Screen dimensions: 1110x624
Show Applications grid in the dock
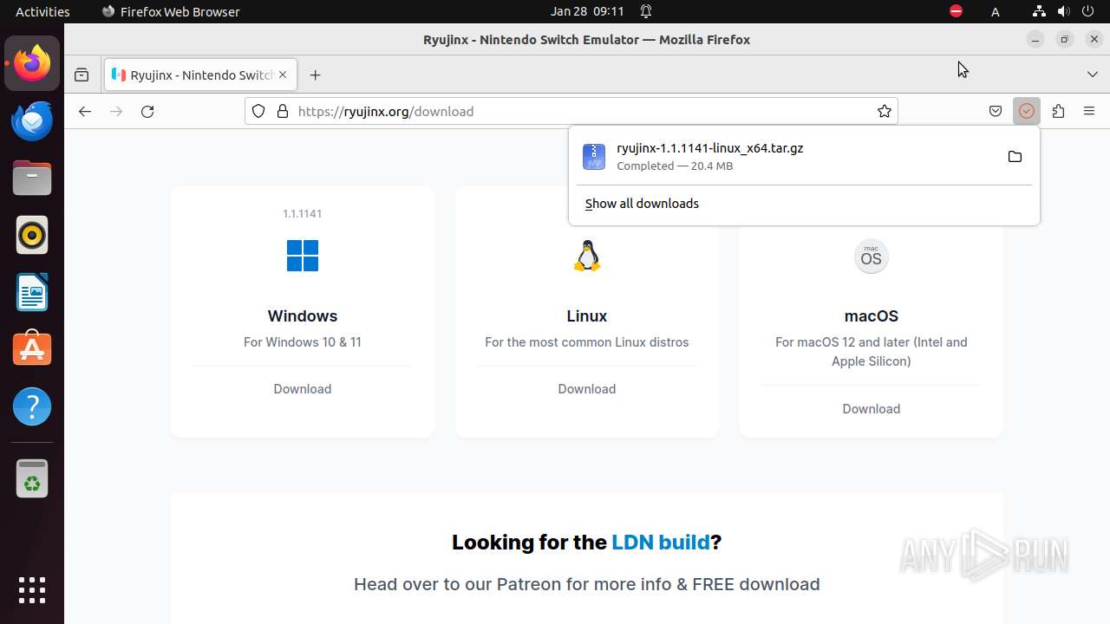pyautogui.click(x=32, y=589)
